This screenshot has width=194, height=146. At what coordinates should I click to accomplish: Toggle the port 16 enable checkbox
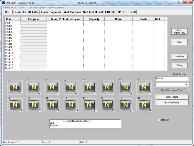click(150, 111)
